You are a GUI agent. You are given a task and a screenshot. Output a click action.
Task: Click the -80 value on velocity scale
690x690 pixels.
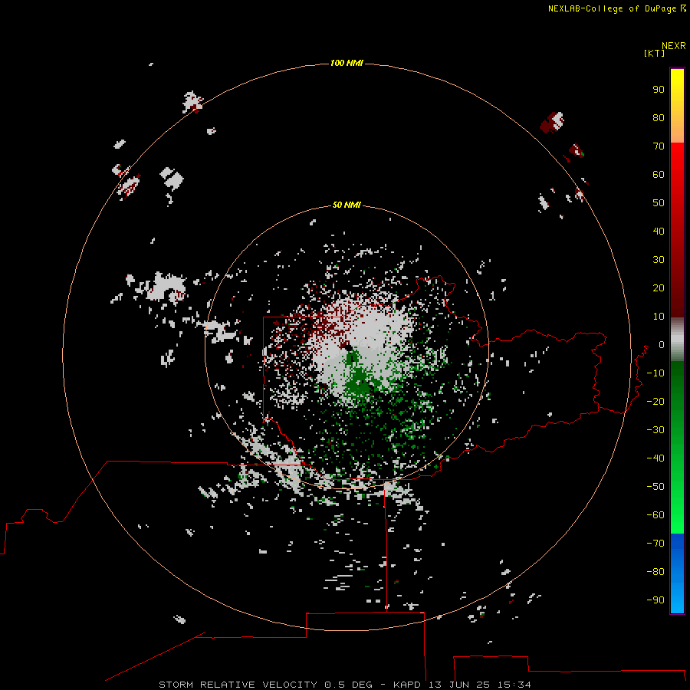(655, 572)
